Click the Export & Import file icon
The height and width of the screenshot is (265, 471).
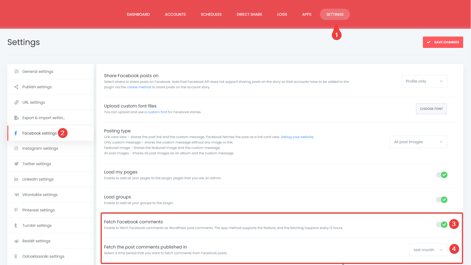pyautogui.click(x=16, y=118)
